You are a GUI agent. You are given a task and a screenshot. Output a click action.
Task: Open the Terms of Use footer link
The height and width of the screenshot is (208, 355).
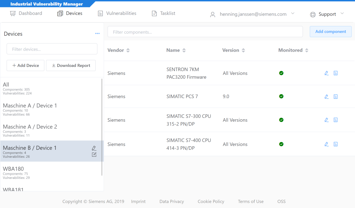coord(251,201)
